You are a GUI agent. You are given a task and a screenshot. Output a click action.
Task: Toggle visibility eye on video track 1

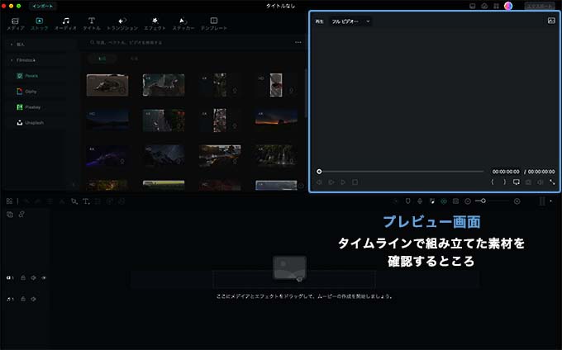(x=43, y=277)
